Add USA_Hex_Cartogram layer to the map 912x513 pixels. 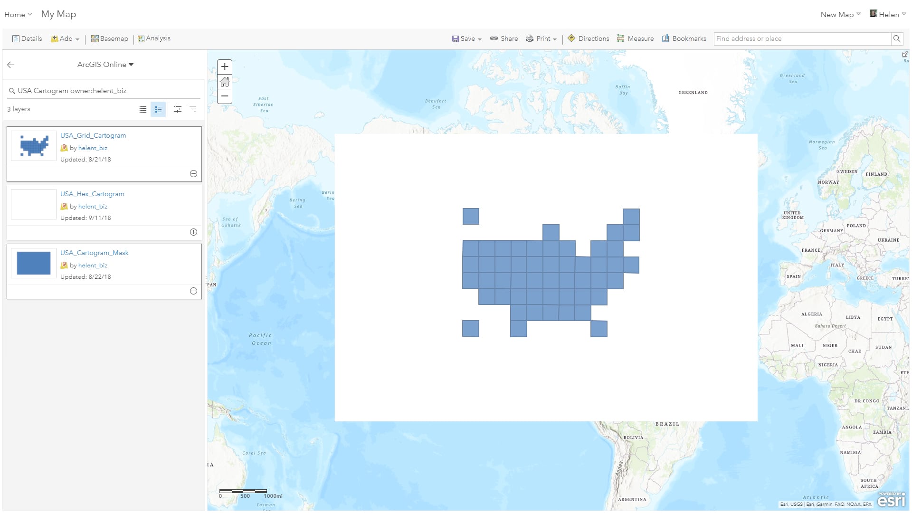(x=193, y=232)
